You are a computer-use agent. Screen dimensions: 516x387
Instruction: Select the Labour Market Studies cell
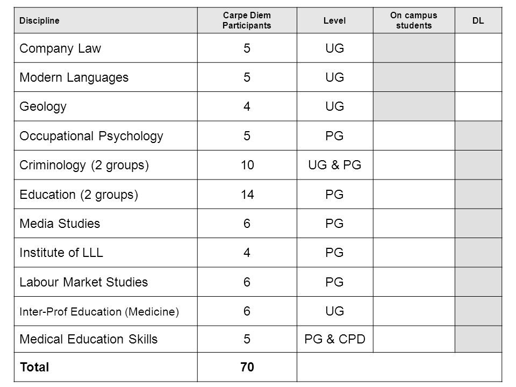(x=106, y=282)
